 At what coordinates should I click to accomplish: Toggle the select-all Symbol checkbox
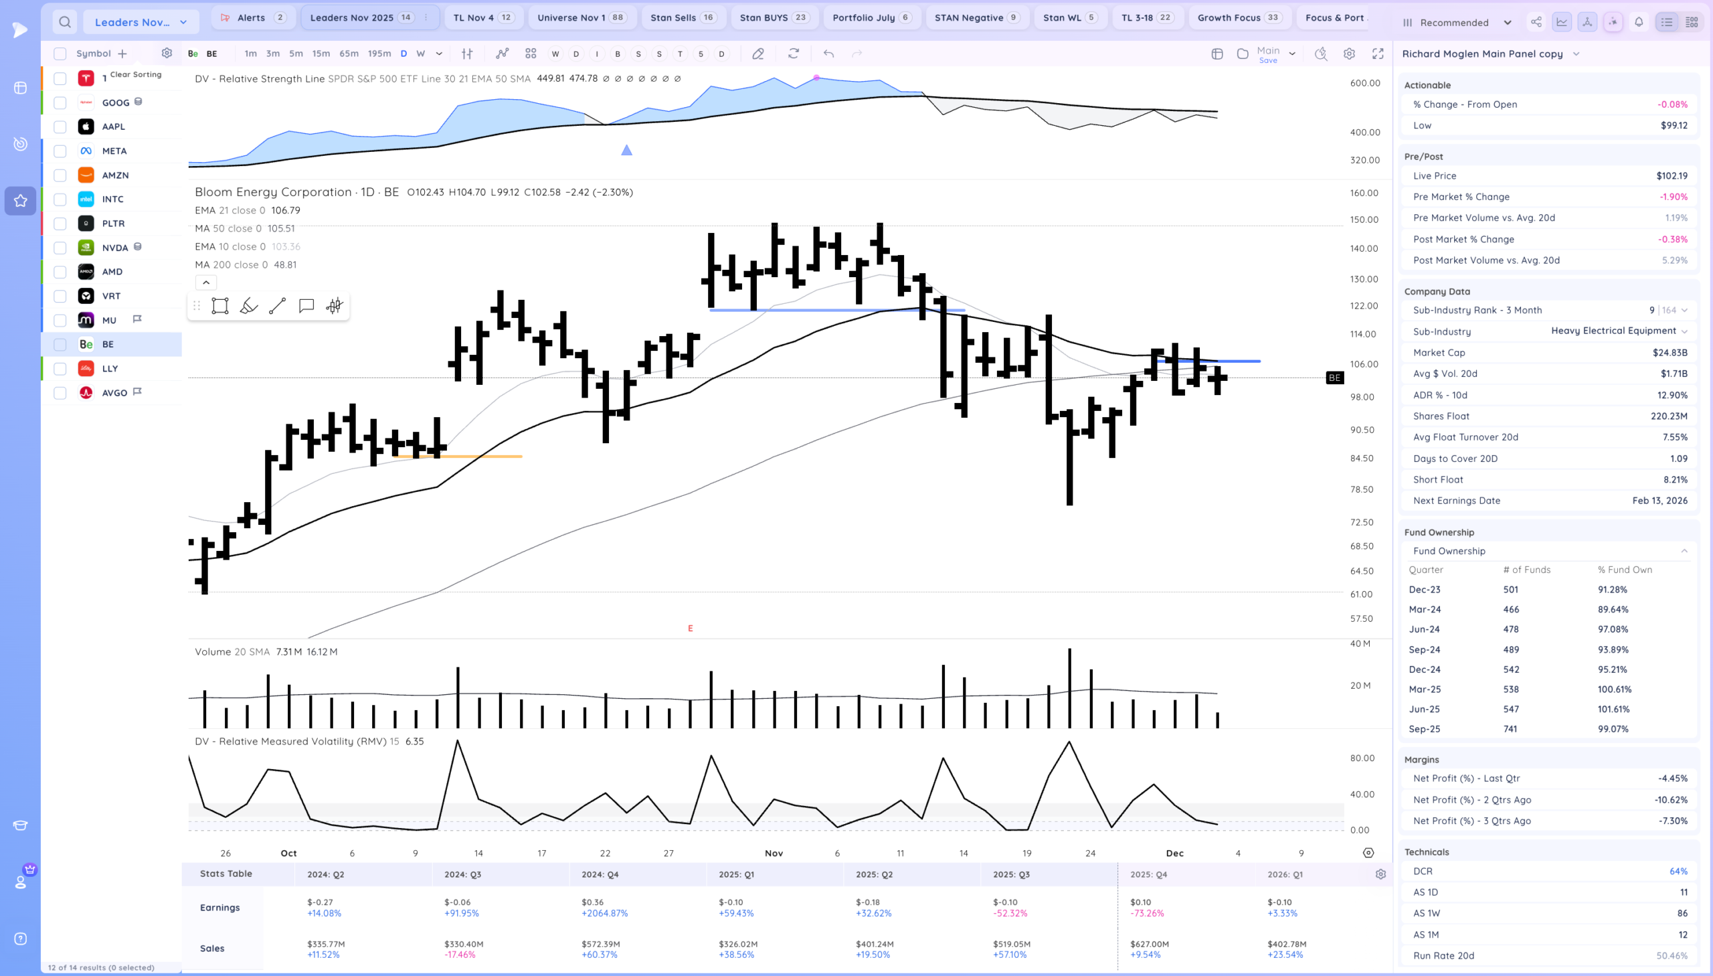click(60, 54)
